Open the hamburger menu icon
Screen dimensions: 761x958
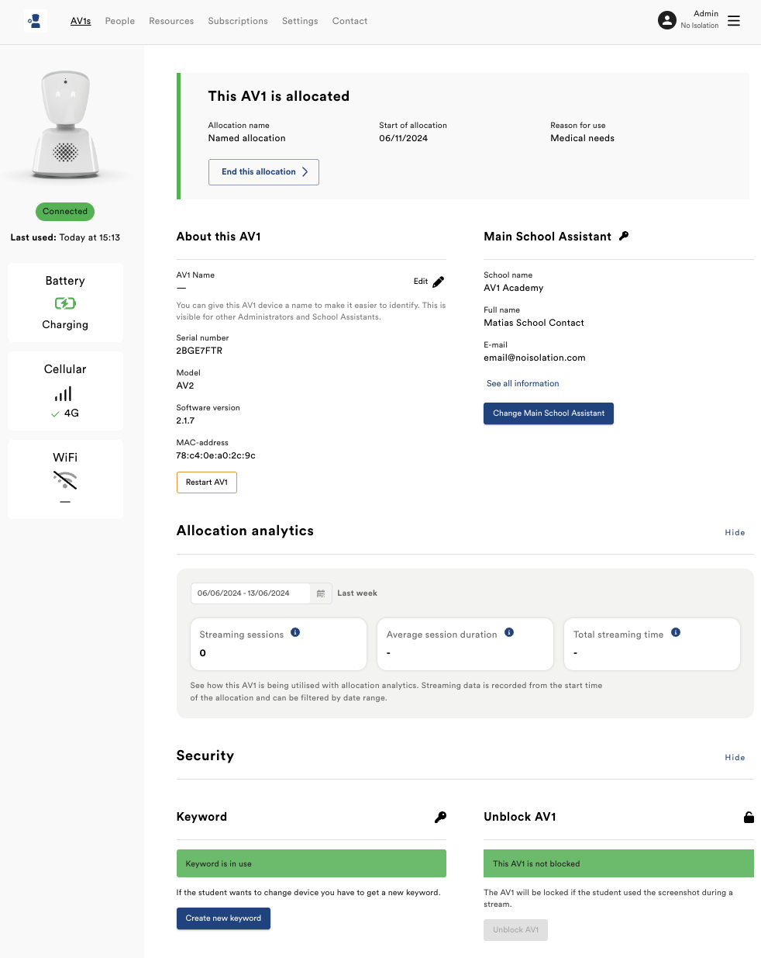tap(734, 21)
